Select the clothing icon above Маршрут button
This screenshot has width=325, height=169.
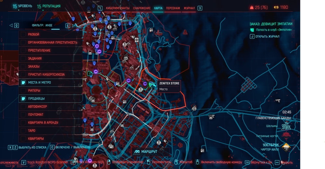click(159, 143)
